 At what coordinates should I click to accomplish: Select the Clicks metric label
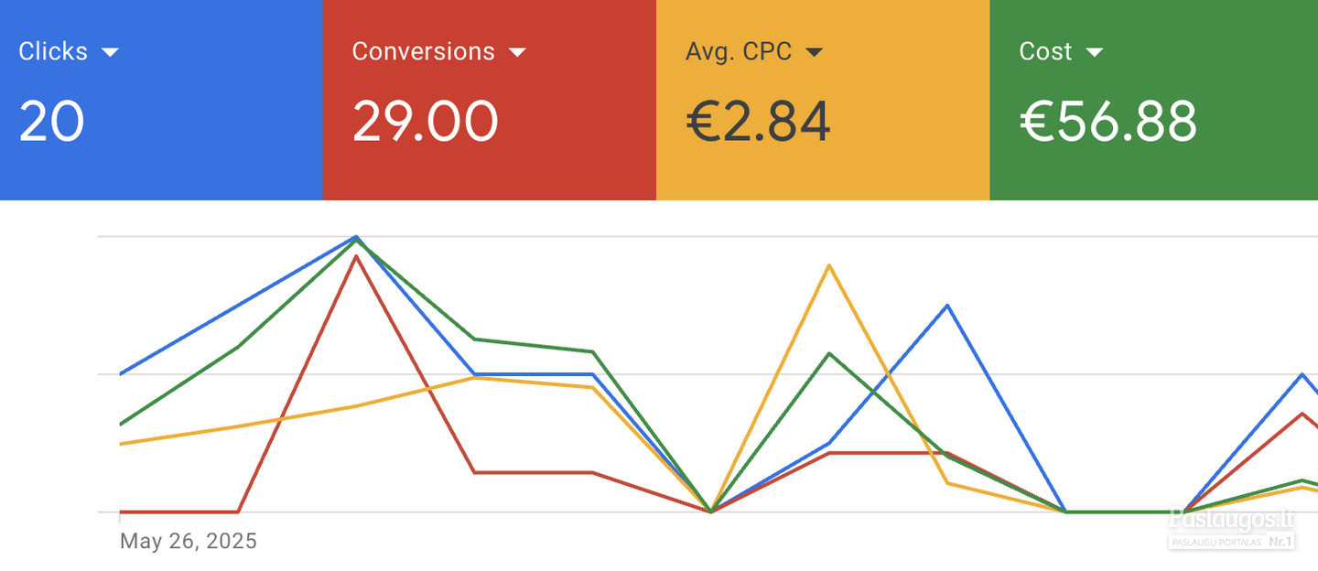point(53,51)
